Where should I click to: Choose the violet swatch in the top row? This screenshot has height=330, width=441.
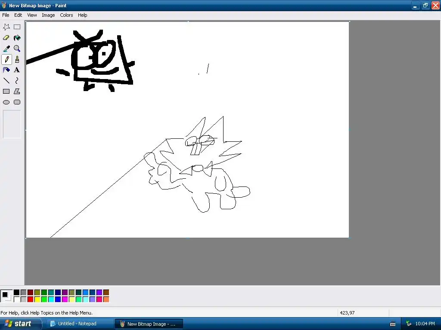point(99,293)
